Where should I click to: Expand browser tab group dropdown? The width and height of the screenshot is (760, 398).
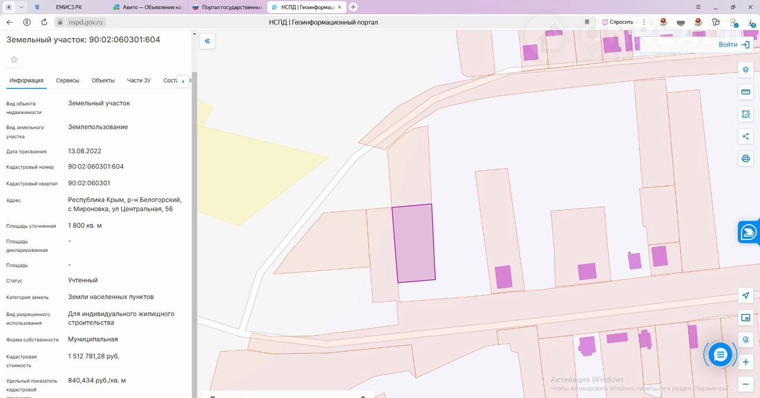22,7
